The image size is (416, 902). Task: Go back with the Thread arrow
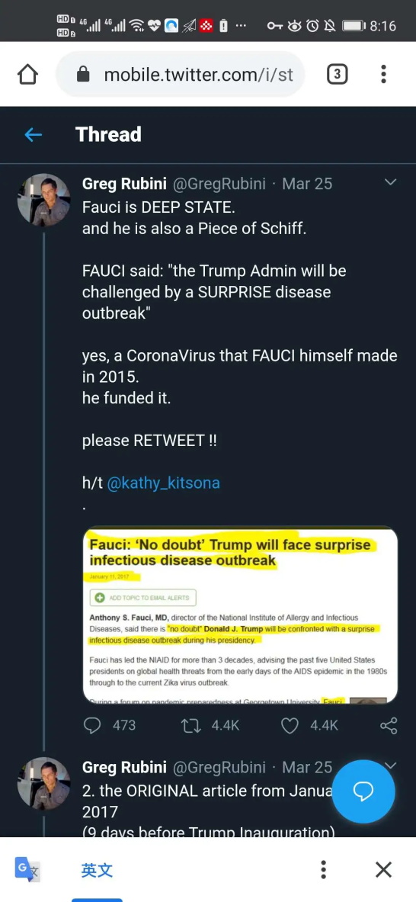[x=34, y=135]
